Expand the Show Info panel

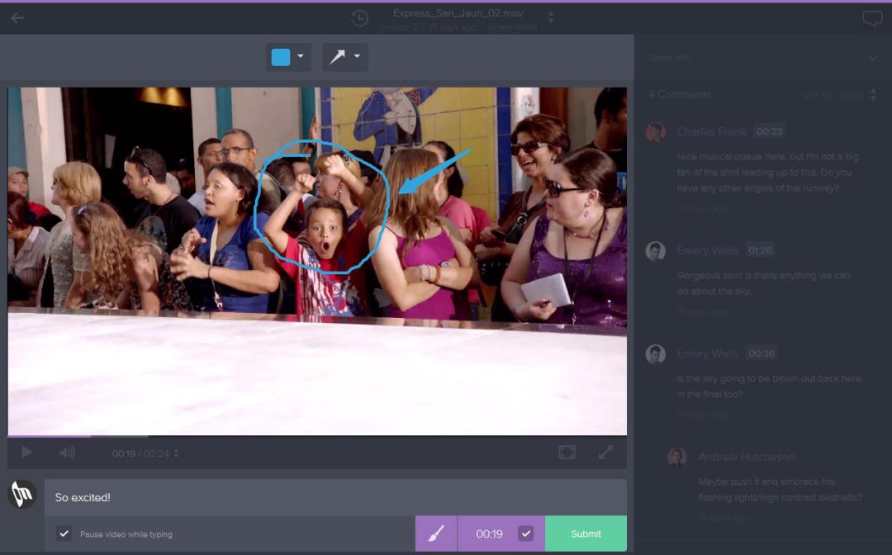click(x=873, y=58)
